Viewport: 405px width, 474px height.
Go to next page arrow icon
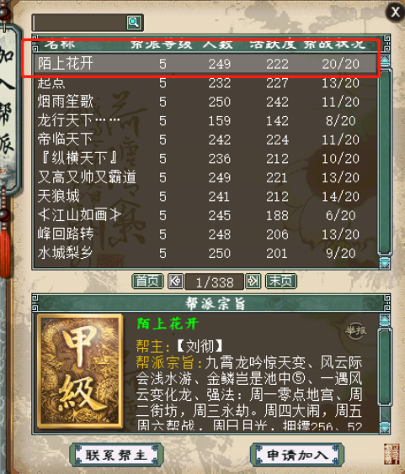[253, 282]
